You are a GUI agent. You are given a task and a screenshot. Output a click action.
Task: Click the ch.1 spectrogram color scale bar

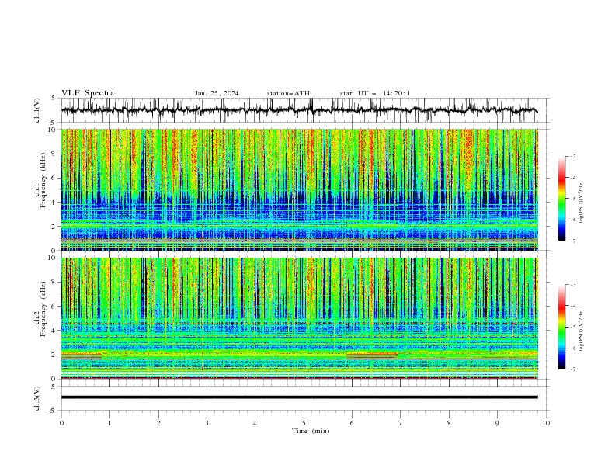pos(562,199)
